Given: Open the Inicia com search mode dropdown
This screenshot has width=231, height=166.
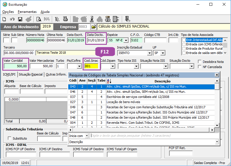Looking at the screenshot, I should (87, 136).
